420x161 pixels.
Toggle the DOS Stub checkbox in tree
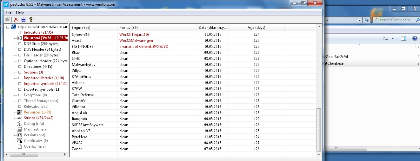point(20,44)
